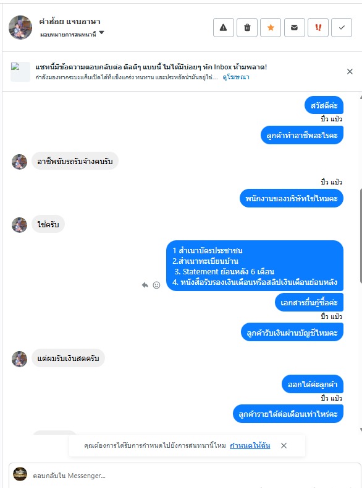Viewport: 362px width, 488px height.
Task: Flag chat with red exclamation icon
Action: pos(318,28)
